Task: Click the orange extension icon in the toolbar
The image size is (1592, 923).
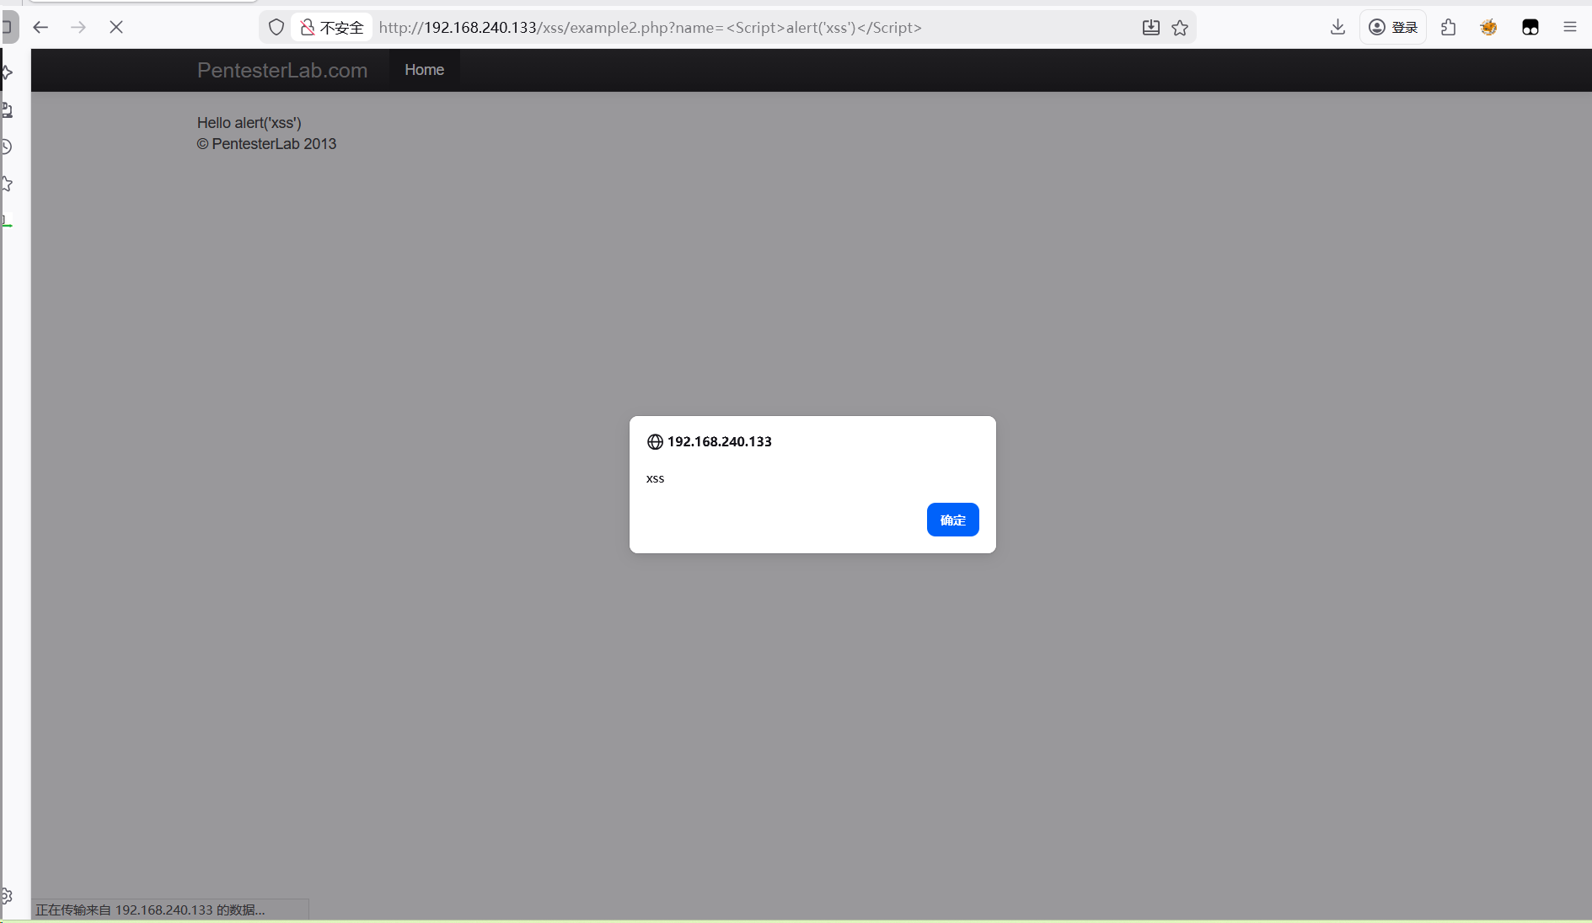Action: tap(1488, 27)
